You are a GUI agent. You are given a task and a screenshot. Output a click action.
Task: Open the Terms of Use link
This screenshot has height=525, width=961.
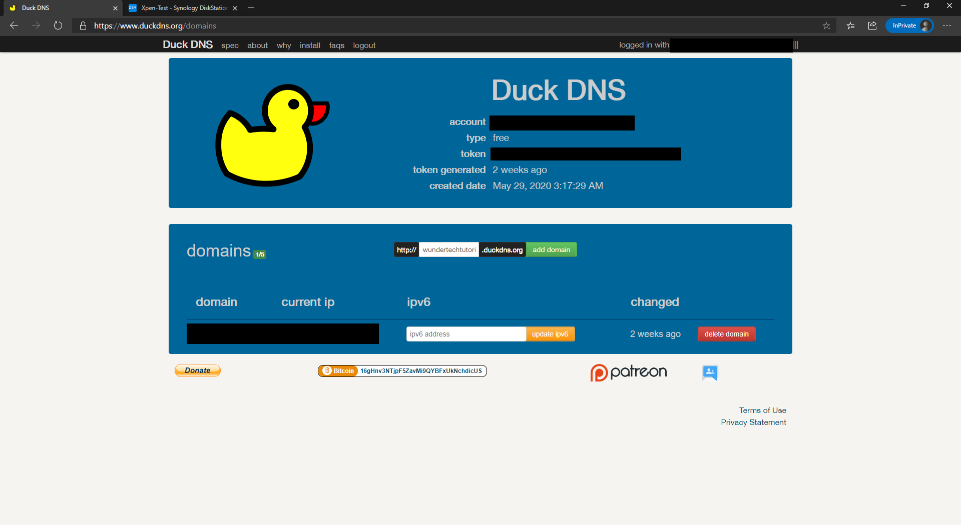763,410
